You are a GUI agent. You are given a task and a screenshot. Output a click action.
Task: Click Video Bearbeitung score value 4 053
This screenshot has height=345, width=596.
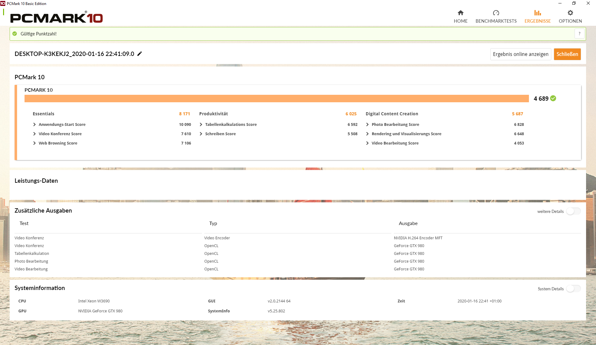point(519,143)
